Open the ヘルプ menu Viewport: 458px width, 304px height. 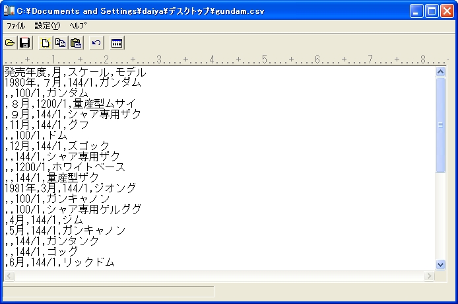tap(78, 26)
